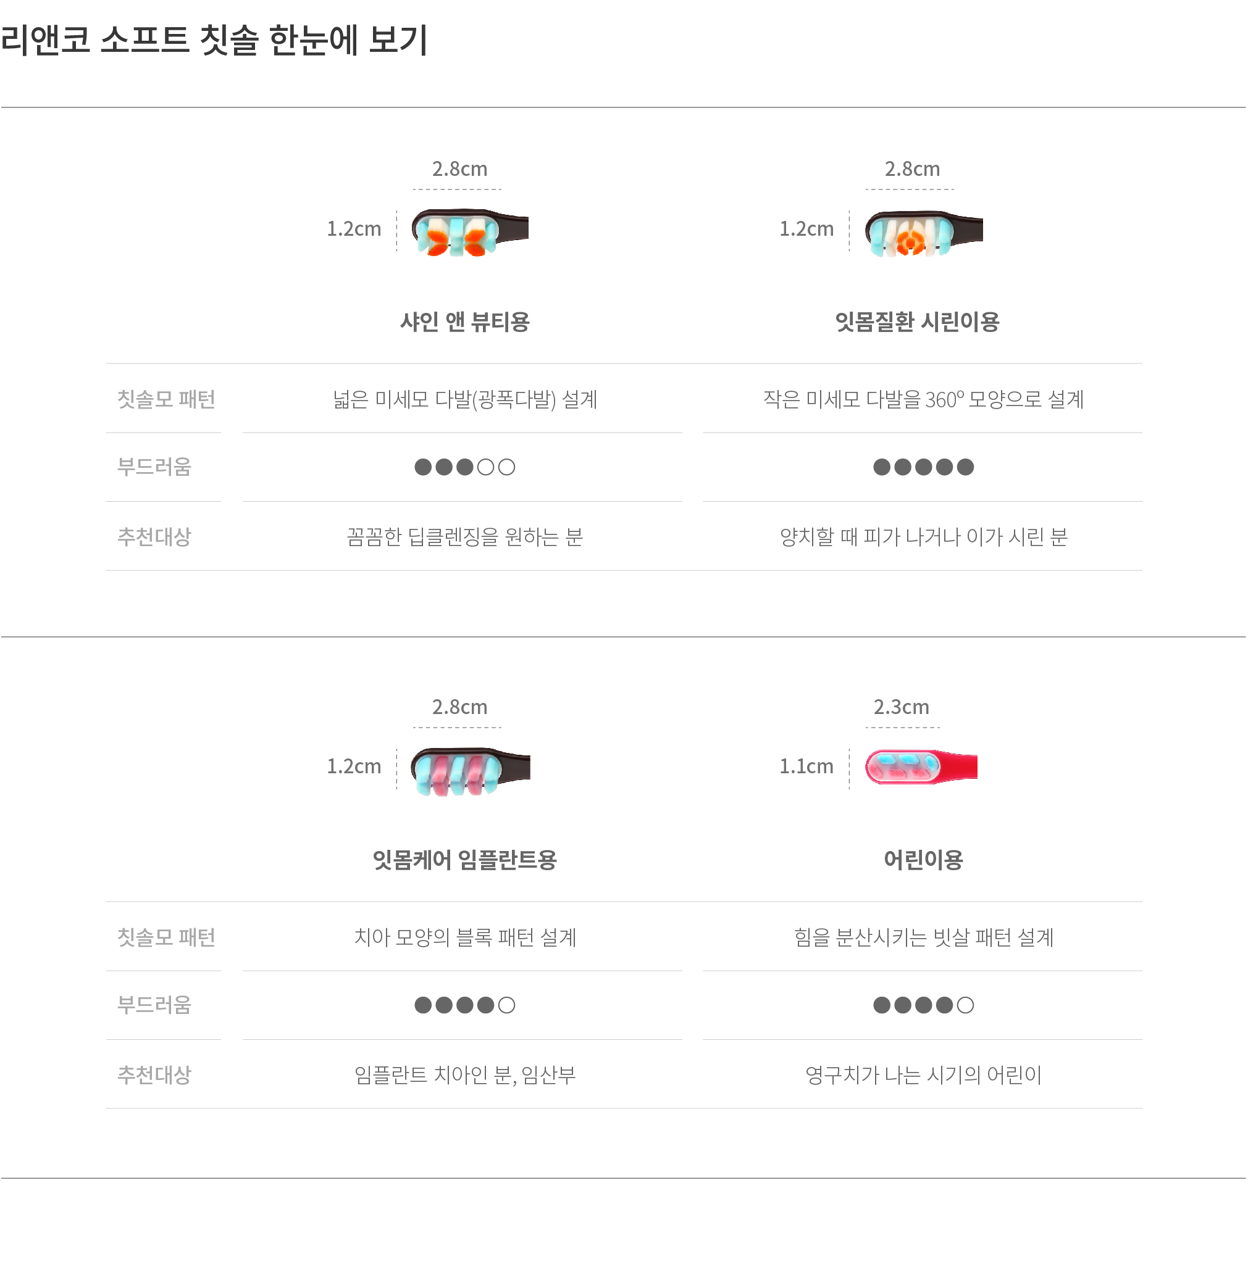
Task: Click the 넓은 미세모 다발(광폭다발) 설계 text
Action: [465, 399]
